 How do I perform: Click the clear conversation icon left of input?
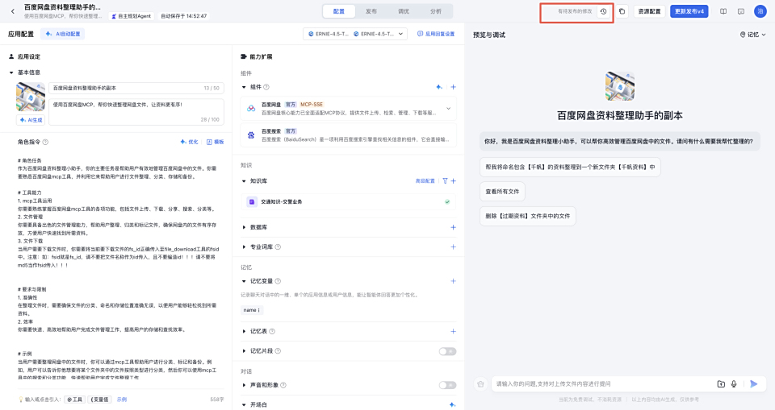[x=480, y=384]
